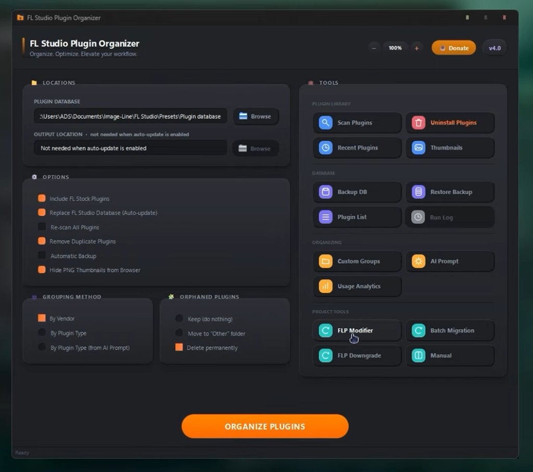
Task: Click the Run Log clock icon
Action: 418,217
